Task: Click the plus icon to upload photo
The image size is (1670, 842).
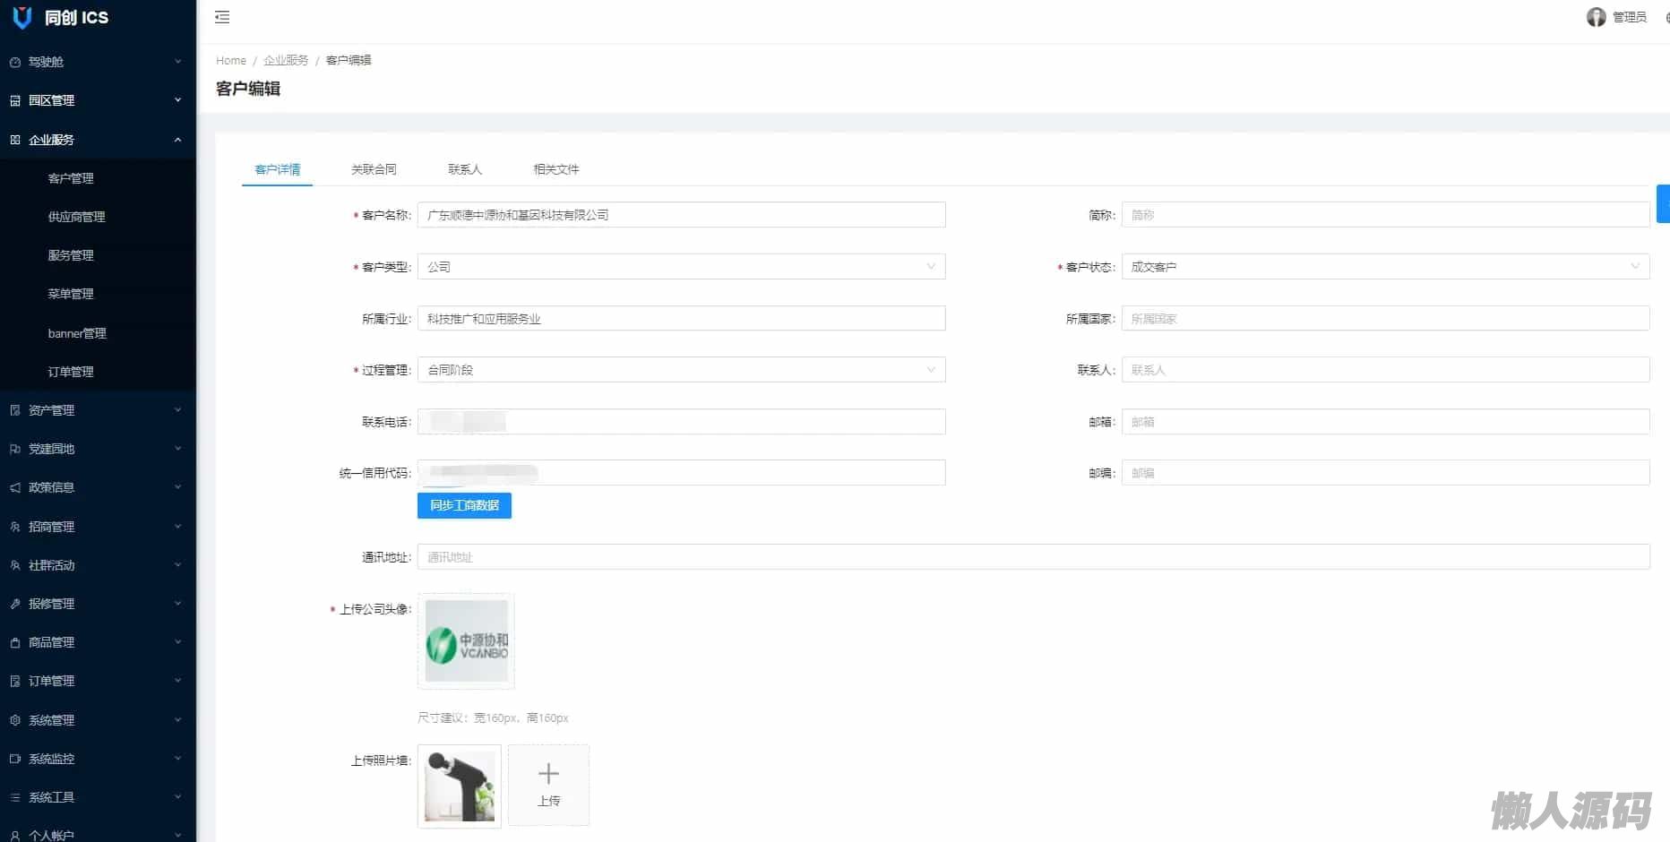Action: [548, 774]
